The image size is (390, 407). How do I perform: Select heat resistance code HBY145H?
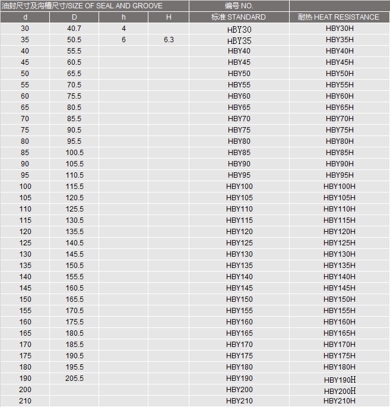click(340, 288)
